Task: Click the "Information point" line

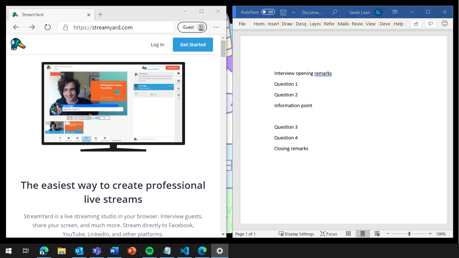Action: click(x=293, y=105)
